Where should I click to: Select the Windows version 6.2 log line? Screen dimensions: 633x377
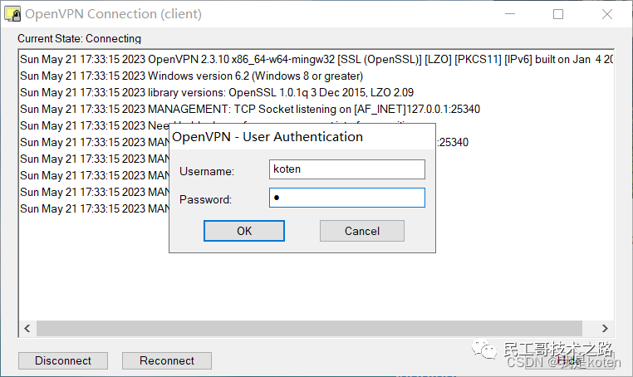point(191,76)
